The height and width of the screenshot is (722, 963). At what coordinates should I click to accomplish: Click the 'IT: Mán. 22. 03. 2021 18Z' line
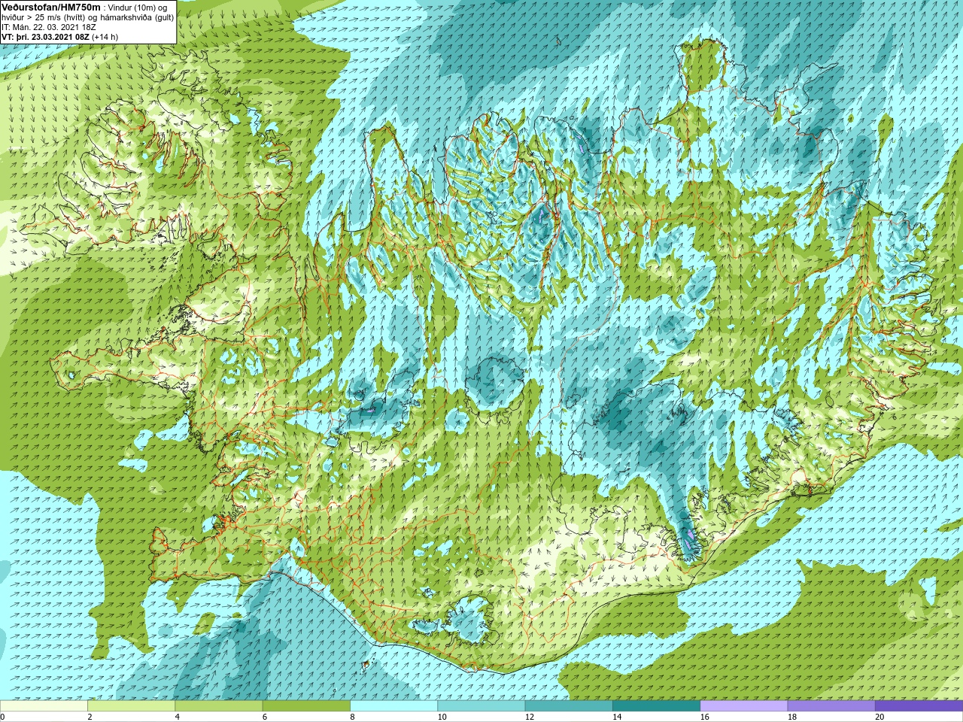click(x=49, y=27)
